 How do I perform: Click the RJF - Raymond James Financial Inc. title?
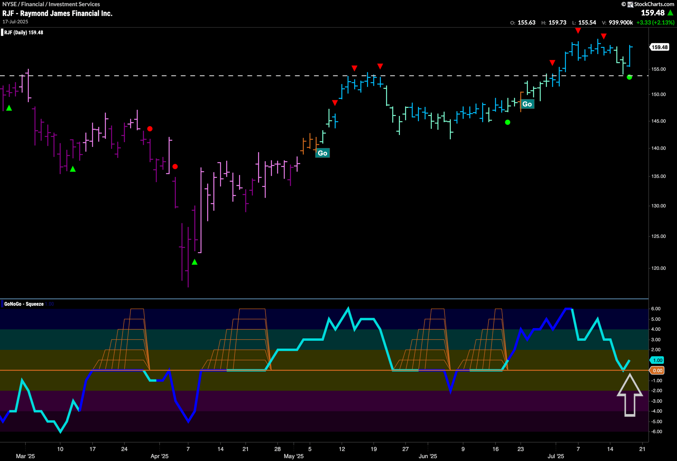57,14
